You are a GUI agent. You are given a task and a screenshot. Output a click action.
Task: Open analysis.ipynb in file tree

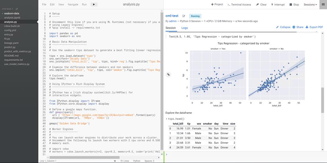12,17
